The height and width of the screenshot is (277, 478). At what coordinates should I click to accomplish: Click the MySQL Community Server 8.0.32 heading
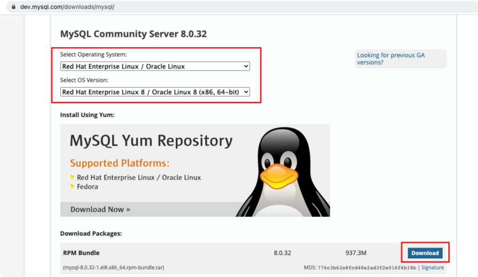[133, 34]
